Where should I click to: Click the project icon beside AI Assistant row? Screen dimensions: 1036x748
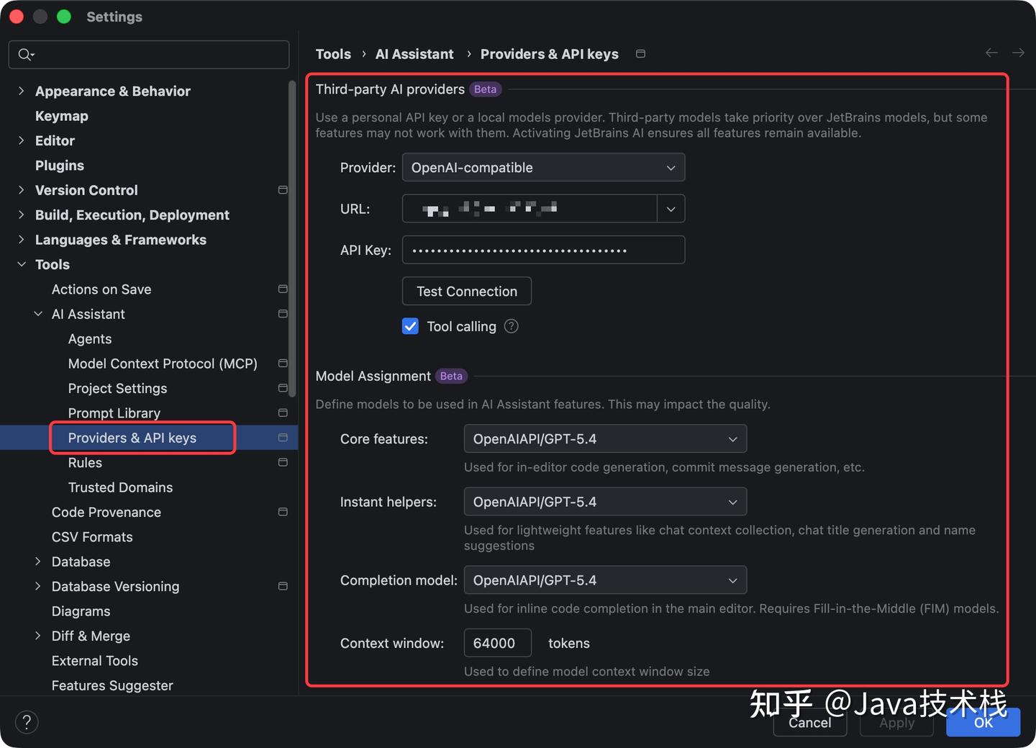click(283, 314)
